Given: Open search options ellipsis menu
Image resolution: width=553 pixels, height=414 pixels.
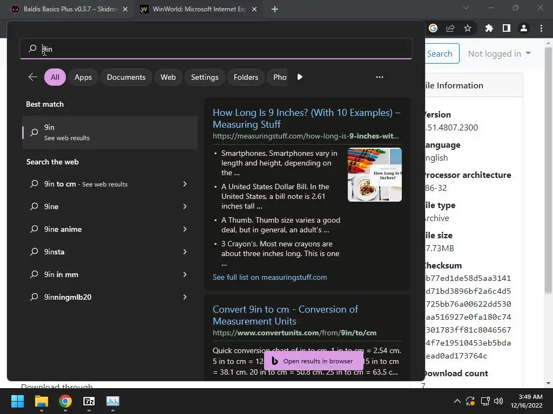Looking at the screenshot, I should [380, 77].
